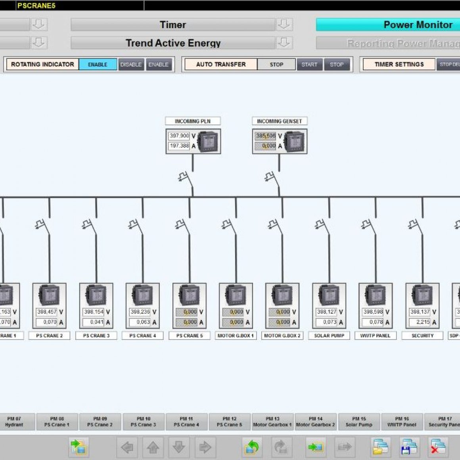Click the left arrow navigation icon
Image resolution: width=460 pixels, height=460 pixels.
click(127, 448)
